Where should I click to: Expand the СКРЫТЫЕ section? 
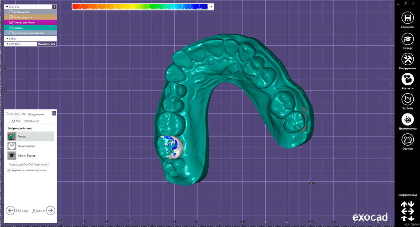(7, 44)
